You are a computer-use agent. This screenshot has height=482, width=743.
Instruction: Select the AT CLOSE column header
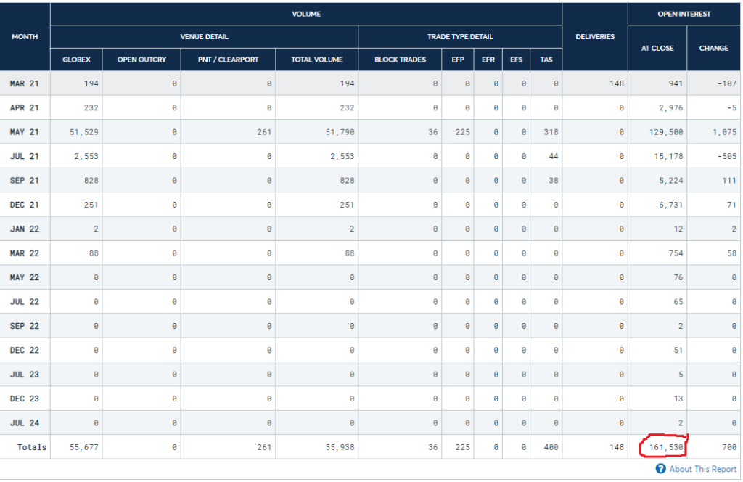[657, 48]
